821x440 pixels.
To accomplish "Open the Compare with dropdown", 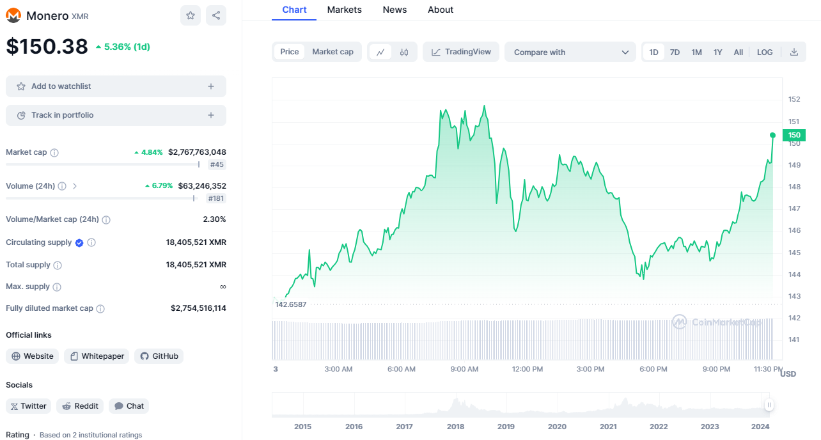I will [570, 52].
